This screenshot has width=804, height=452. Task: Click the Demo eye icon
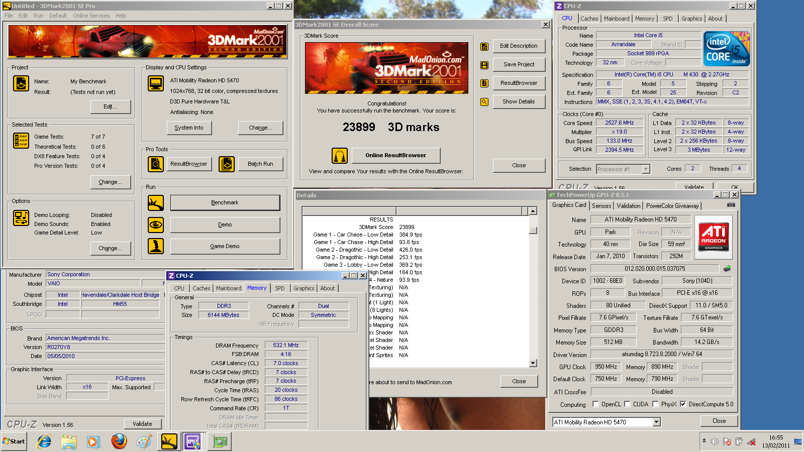click(x=156, y=224)
